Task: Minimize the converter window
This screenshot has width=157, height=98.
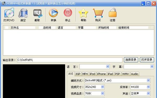Action: click(x=143, y=4)
